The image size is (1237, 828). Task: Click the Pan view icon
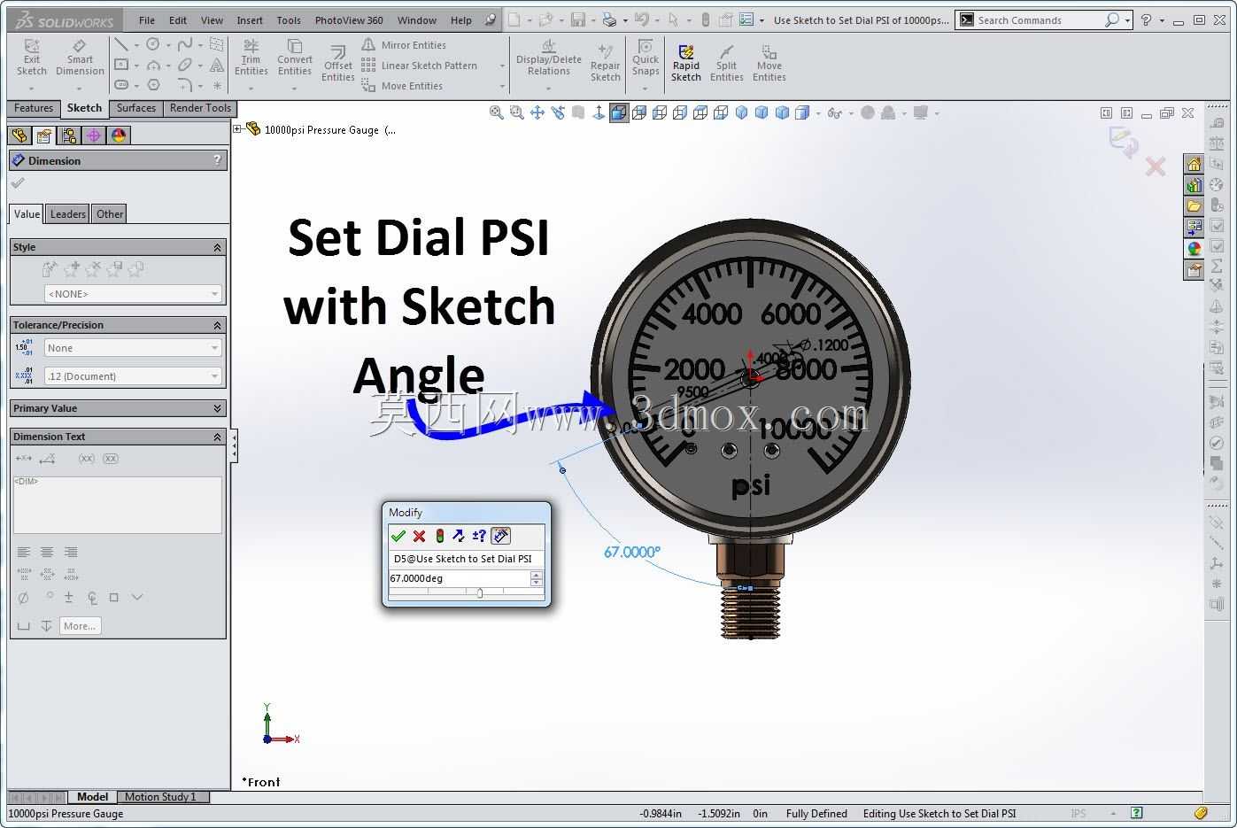[537, 112]
